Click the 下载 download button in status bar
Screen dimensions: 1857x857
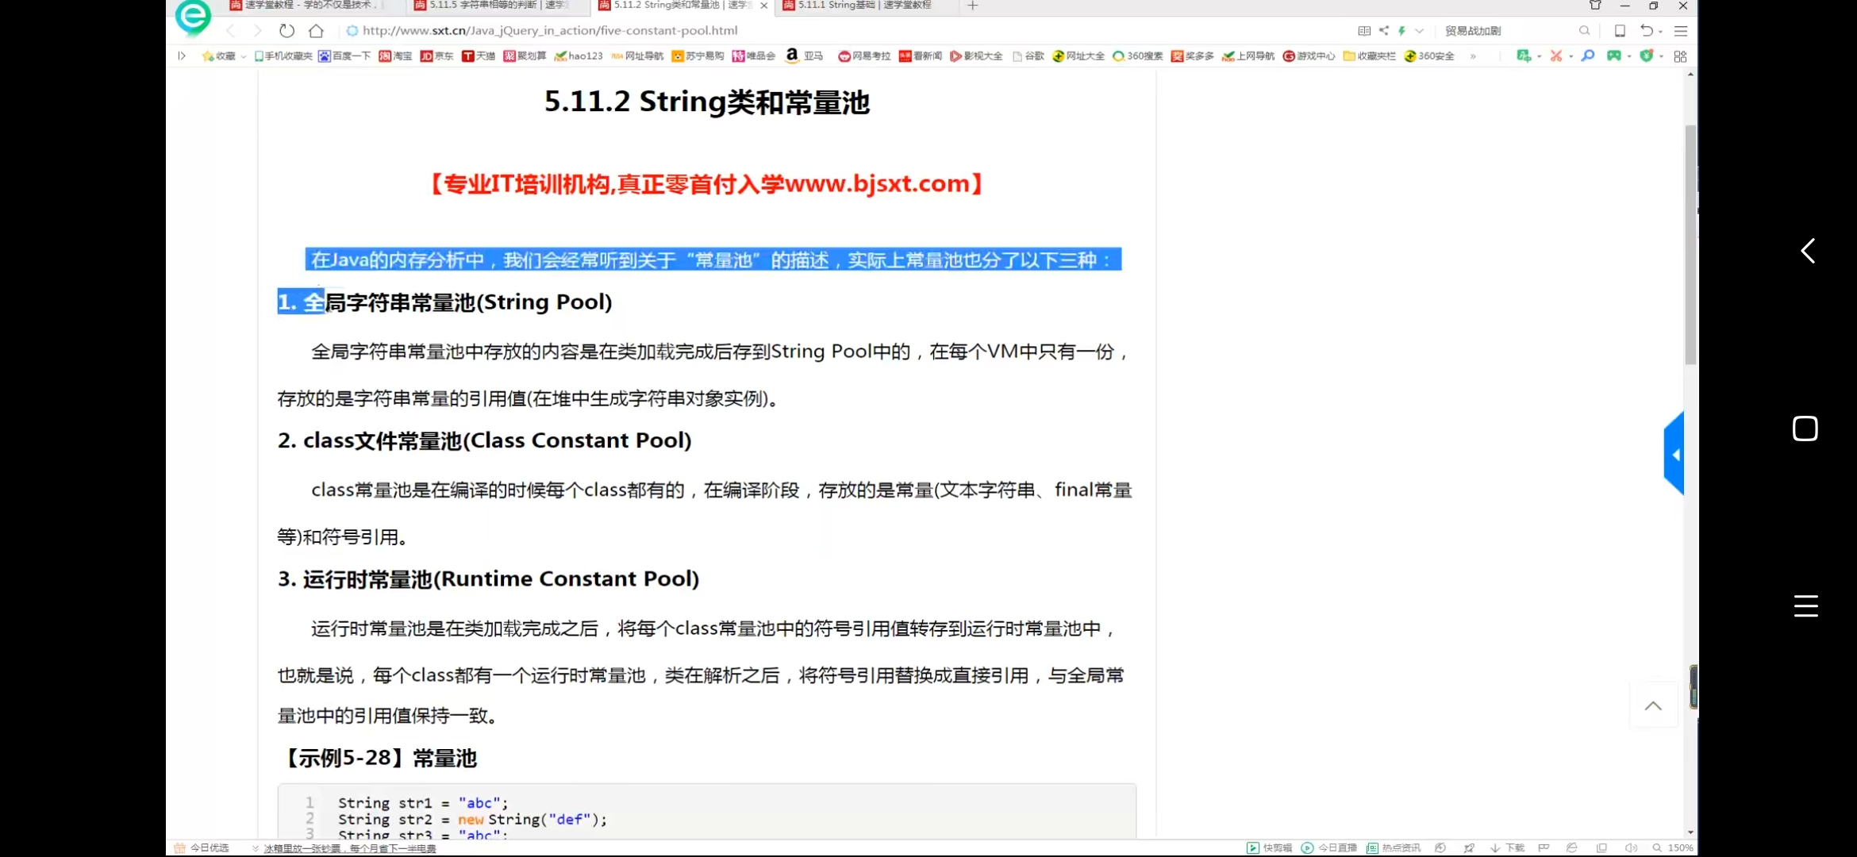pos(1507,848)
